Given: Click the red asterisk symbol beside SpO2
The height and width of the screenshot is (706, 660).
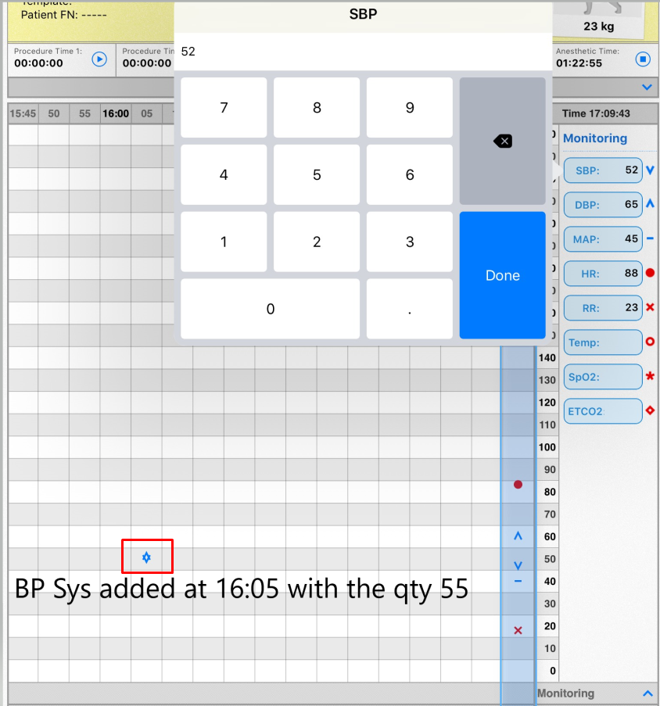Looking at the screenshot, I should 650,375.
